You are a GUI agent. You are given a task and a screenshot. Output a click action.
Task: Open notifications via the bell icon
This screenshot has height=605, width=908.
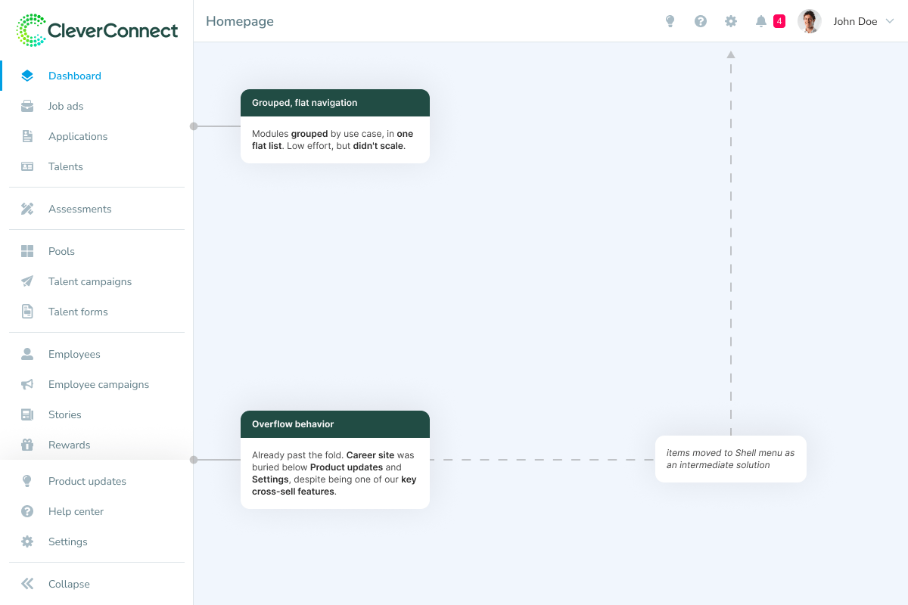761,21
